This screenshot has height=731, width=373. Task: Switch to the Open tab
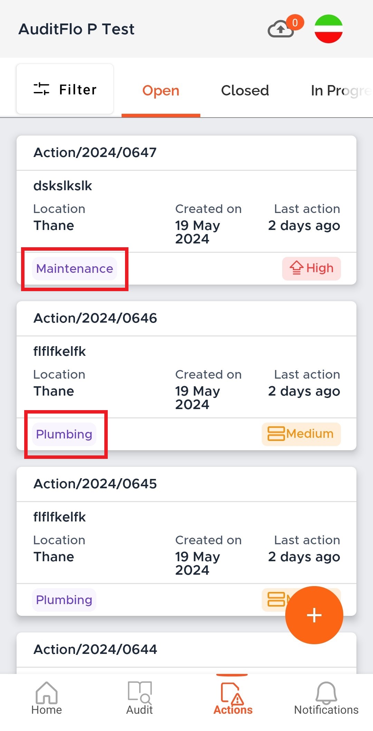161,91
